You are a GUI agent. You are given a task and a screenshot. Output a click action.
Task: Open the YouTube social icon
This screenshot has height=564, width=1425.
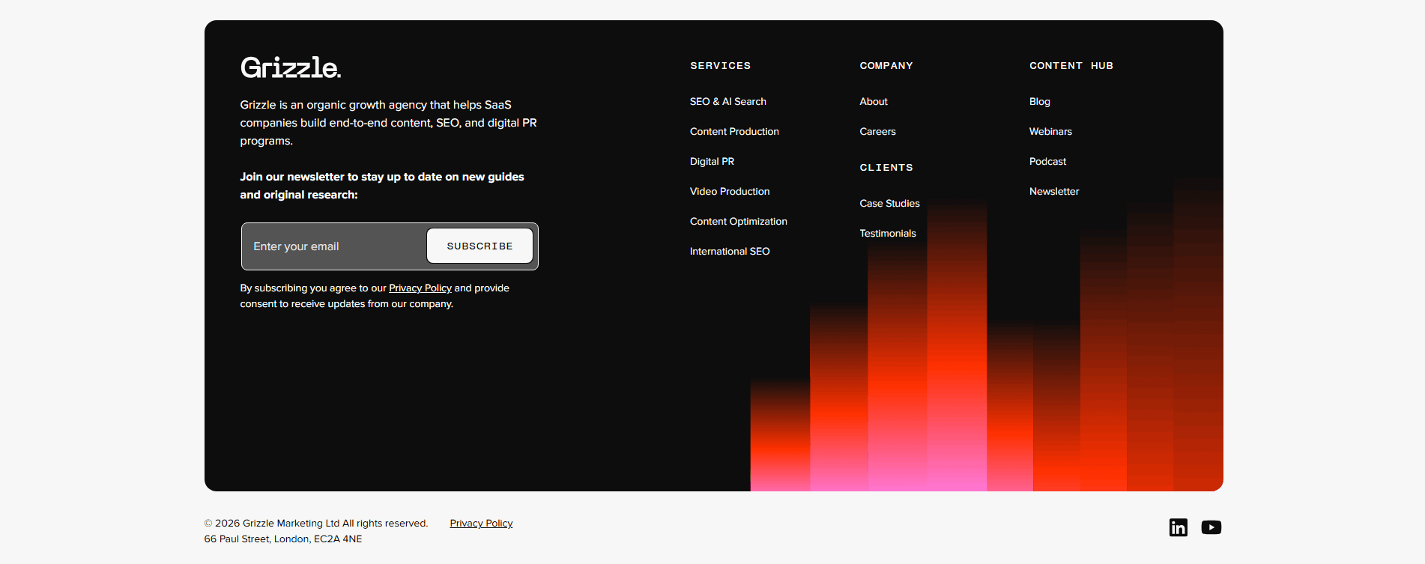[x=1211, y=527]
